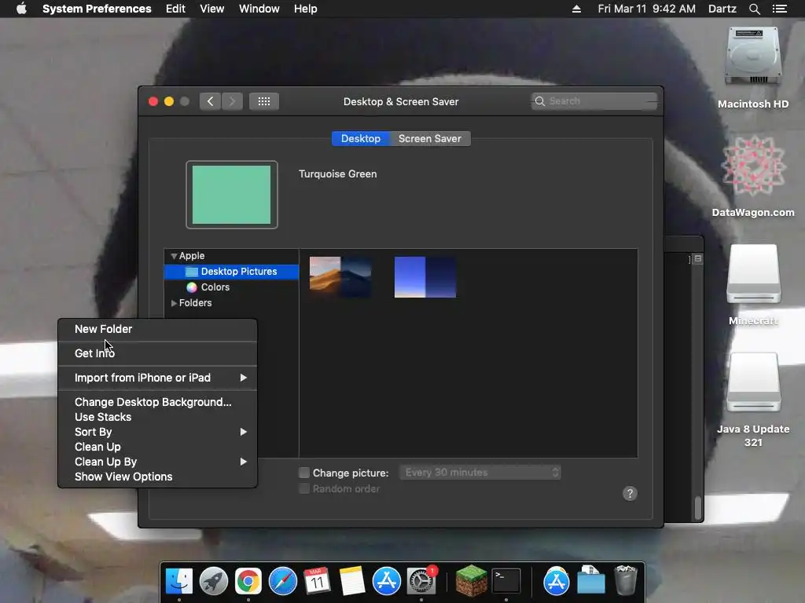Image resolution: width=805 pixels, height=603 pixels.
Task: Open the Apple menu
Action: 21,9
